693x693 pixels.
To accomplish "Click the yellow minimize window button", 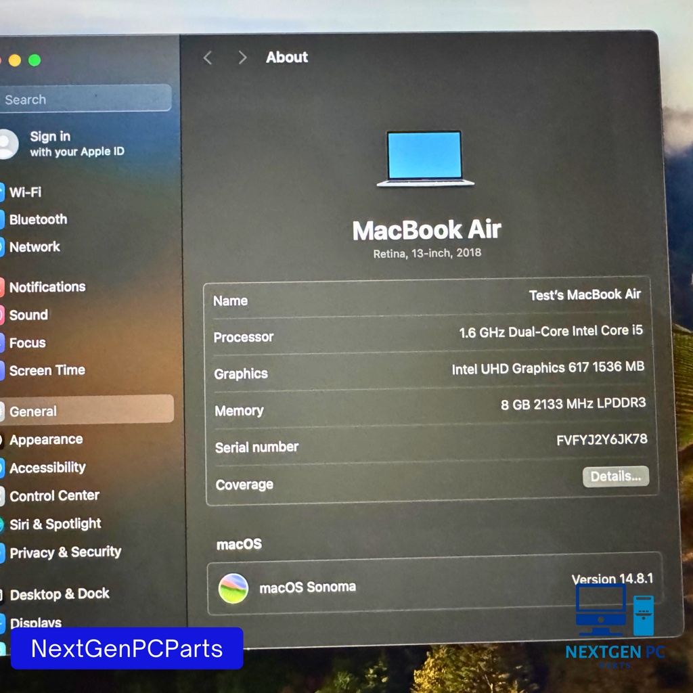I will tap(15, 60).
